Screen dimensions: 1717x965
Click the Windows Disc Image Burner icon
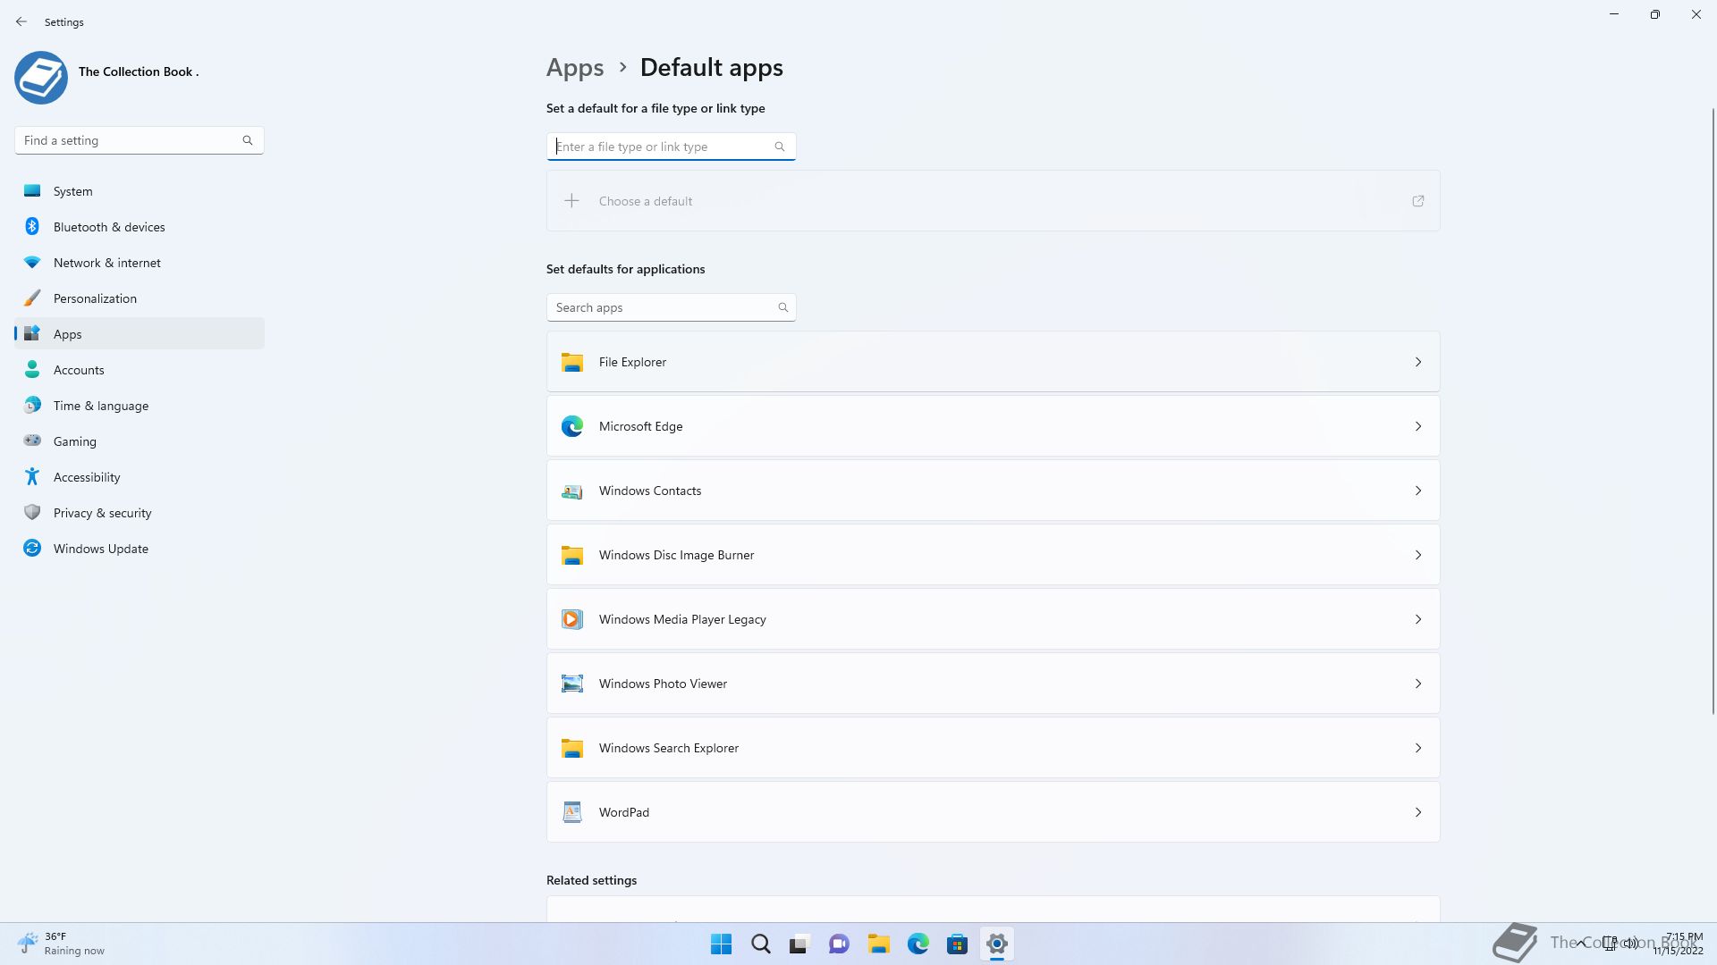pyautogui.click(x=572, y=555)
